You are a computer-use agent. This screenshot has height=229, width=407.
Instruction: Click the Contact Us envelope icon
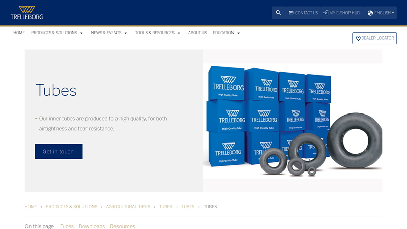[292, 13]
